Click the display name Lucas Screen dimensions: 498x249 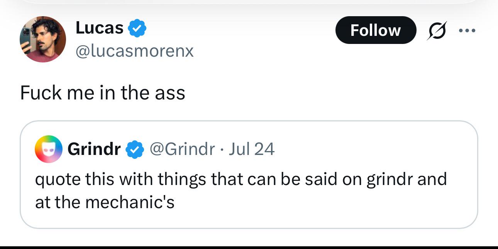point(100,28)
